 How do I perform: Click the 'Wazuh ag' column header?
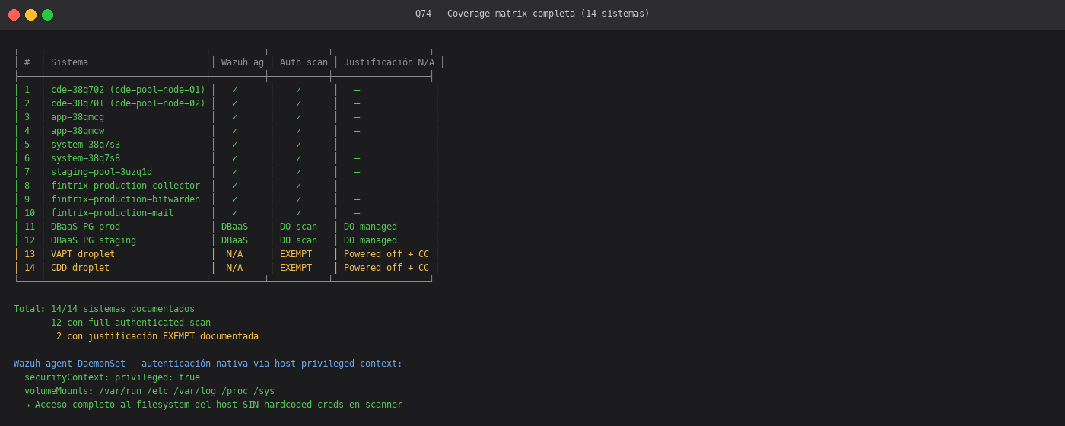243,62
